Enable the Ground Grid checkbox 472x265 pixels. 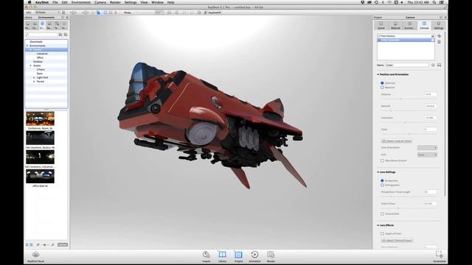(x=382, y=214)
